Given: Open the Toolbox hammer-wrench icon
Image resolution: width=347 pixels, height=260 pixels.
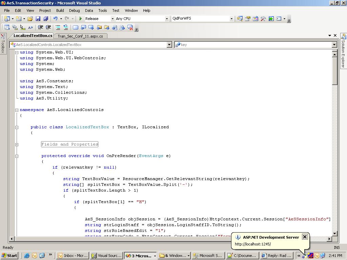Looking at the screenshot, I should click(263, 19).
